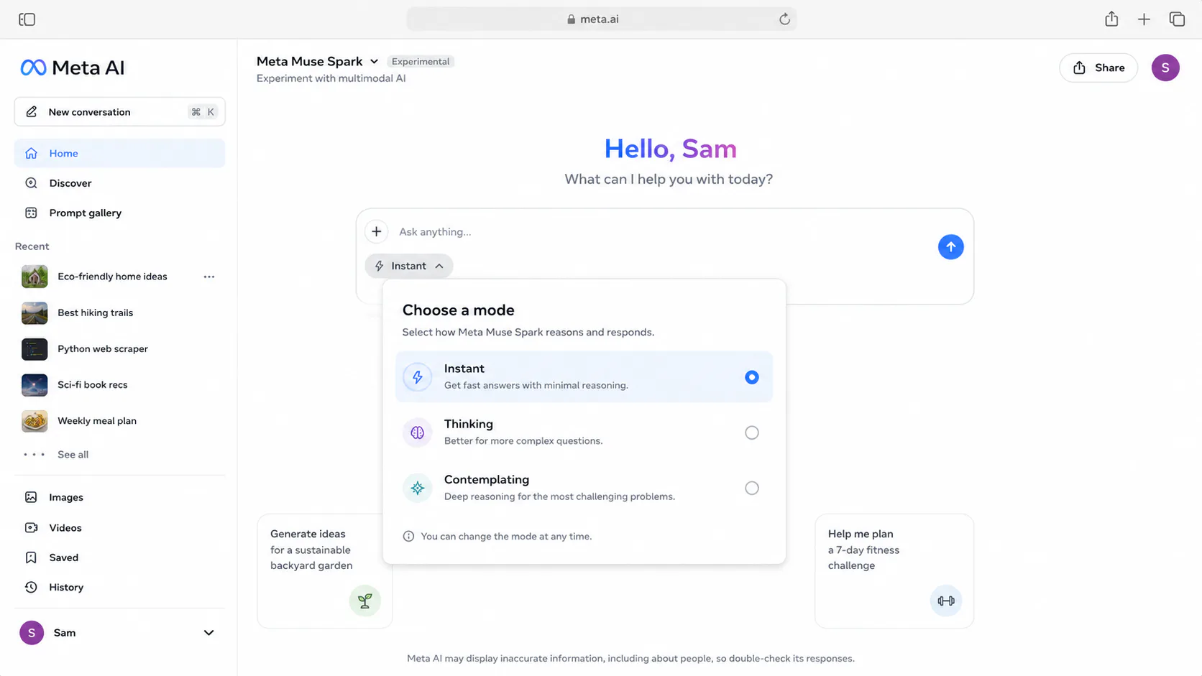Click the Share button
The height and width of the screenshot is (676, 1202).
(1098, 68)
